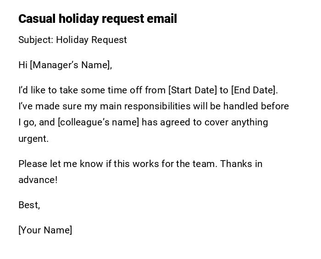This screenshot has width=321, height=259.
Task: Click the [End Date] placeholder text
Action: click(254, 90)
